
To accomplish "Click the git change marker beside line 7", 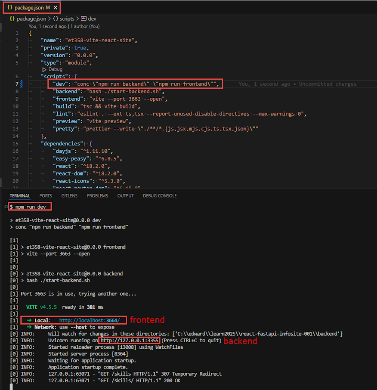I will (22, 84).
